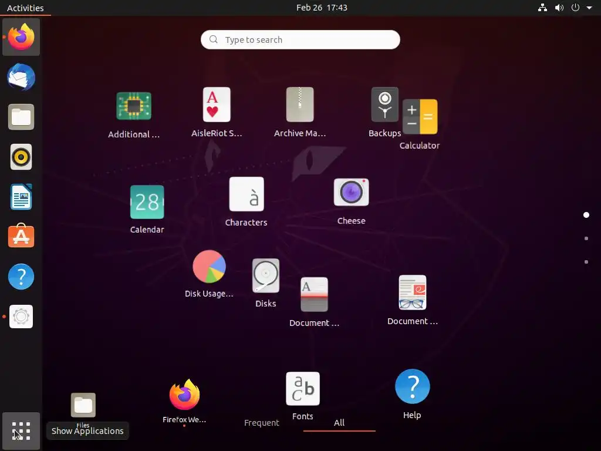Click the Show Applications grid button
The width and height of the screenshot is (601, 451).
point(21,431)
